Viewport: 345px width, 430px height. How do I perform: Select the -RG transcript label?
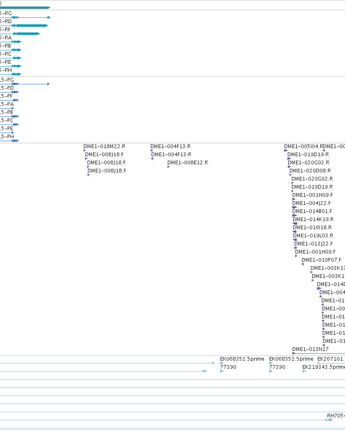click(6, 13)
